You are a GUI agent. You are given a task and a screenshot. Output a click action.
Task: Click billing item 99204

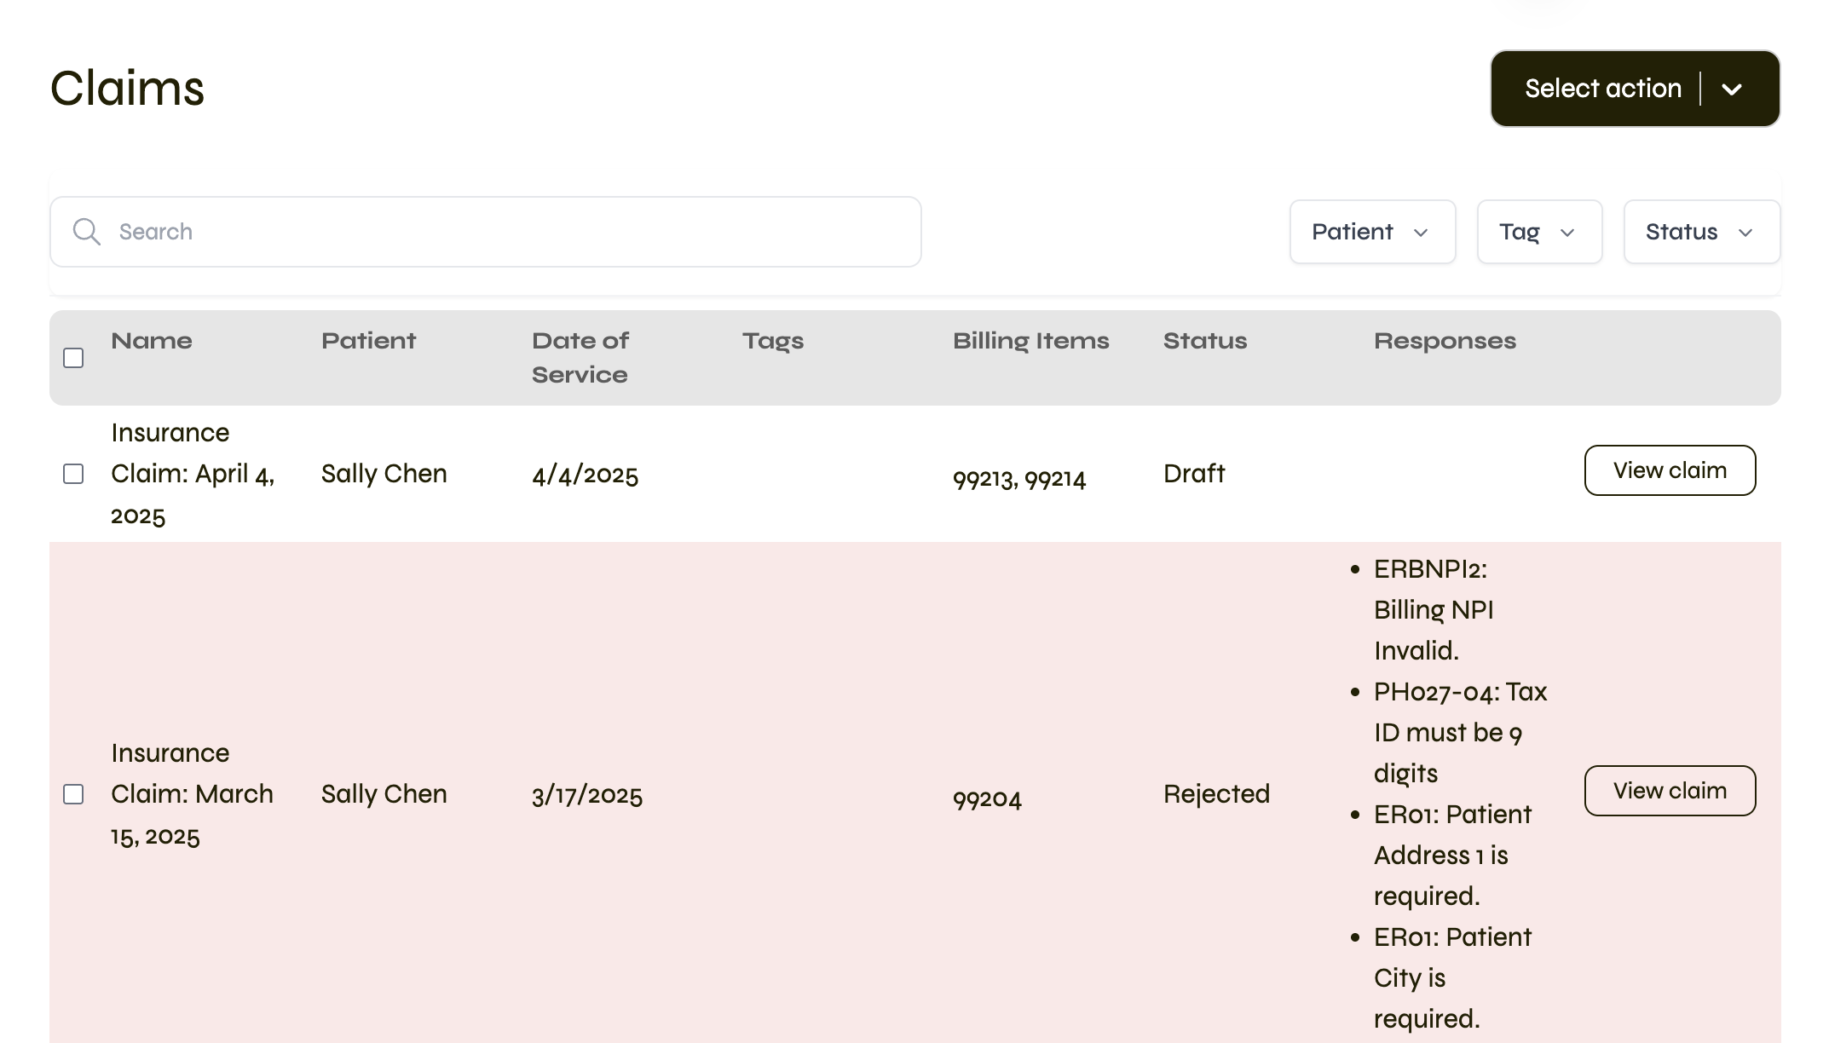click(x=987, y=799)
